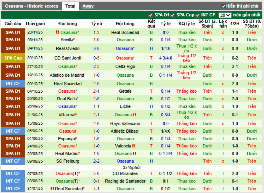Select Espanyol team name
The width and height of the screenshot is (264, 193).
pos(68,139)
